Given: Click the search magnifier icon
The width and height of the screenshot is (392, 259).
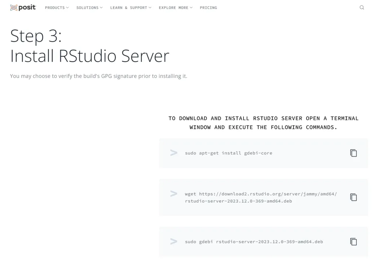Looking at the screenshot, I should (x=362, y=8).
